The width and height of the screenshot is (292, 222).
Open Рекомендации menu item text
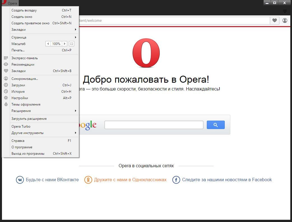click(23, 65)
